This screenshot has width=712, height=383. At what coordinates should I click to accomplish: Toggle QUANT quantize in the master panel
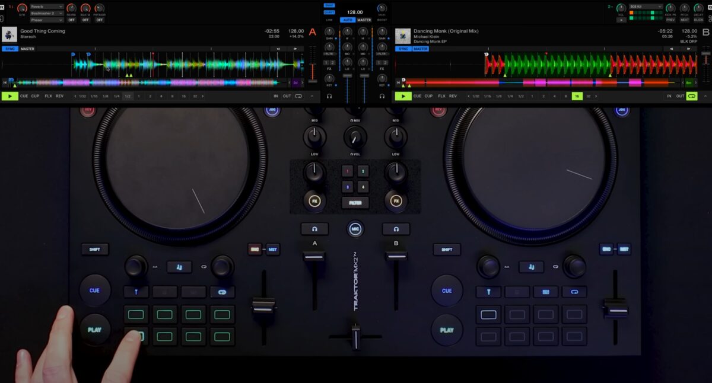(x=328, y=11)
